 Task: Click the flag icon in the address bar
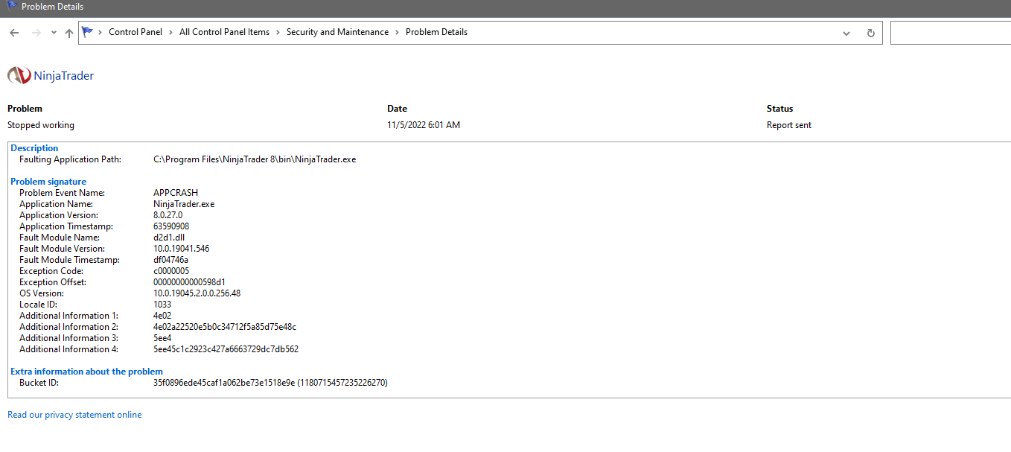88,32
